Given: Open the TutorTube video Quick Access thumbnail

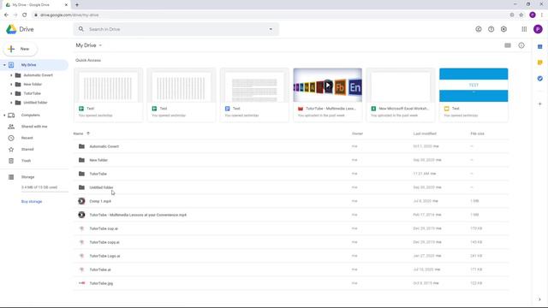Looking at the screenshot, I should [x=327, y=86].
